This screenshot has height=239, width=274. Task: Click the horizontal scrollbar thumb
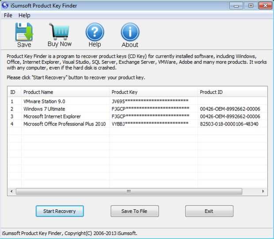pos(129,191)
